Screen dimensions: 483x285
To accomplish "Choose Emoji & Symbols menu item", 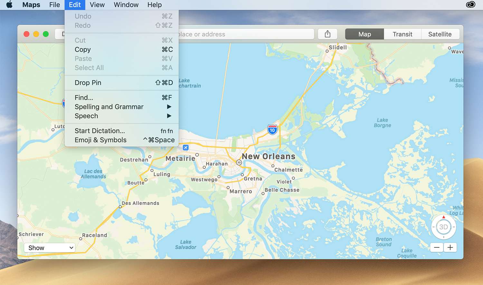I will tap(122, 140).
